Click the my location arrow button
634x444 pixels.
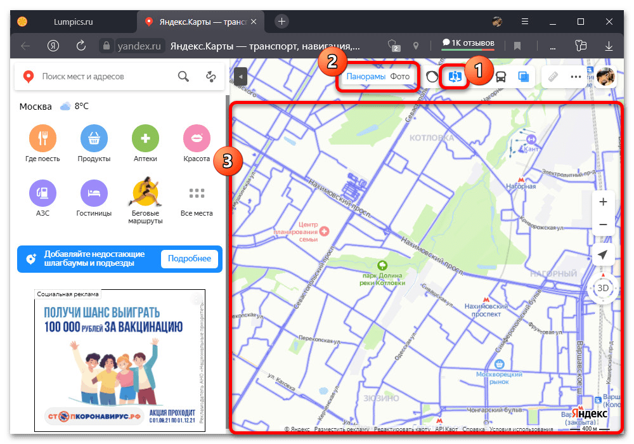coord(603,254)
